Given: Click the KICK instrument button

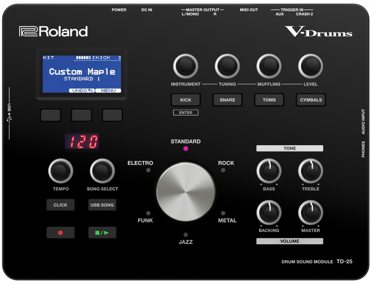Looking at the screenshot, I should (185, 100).
